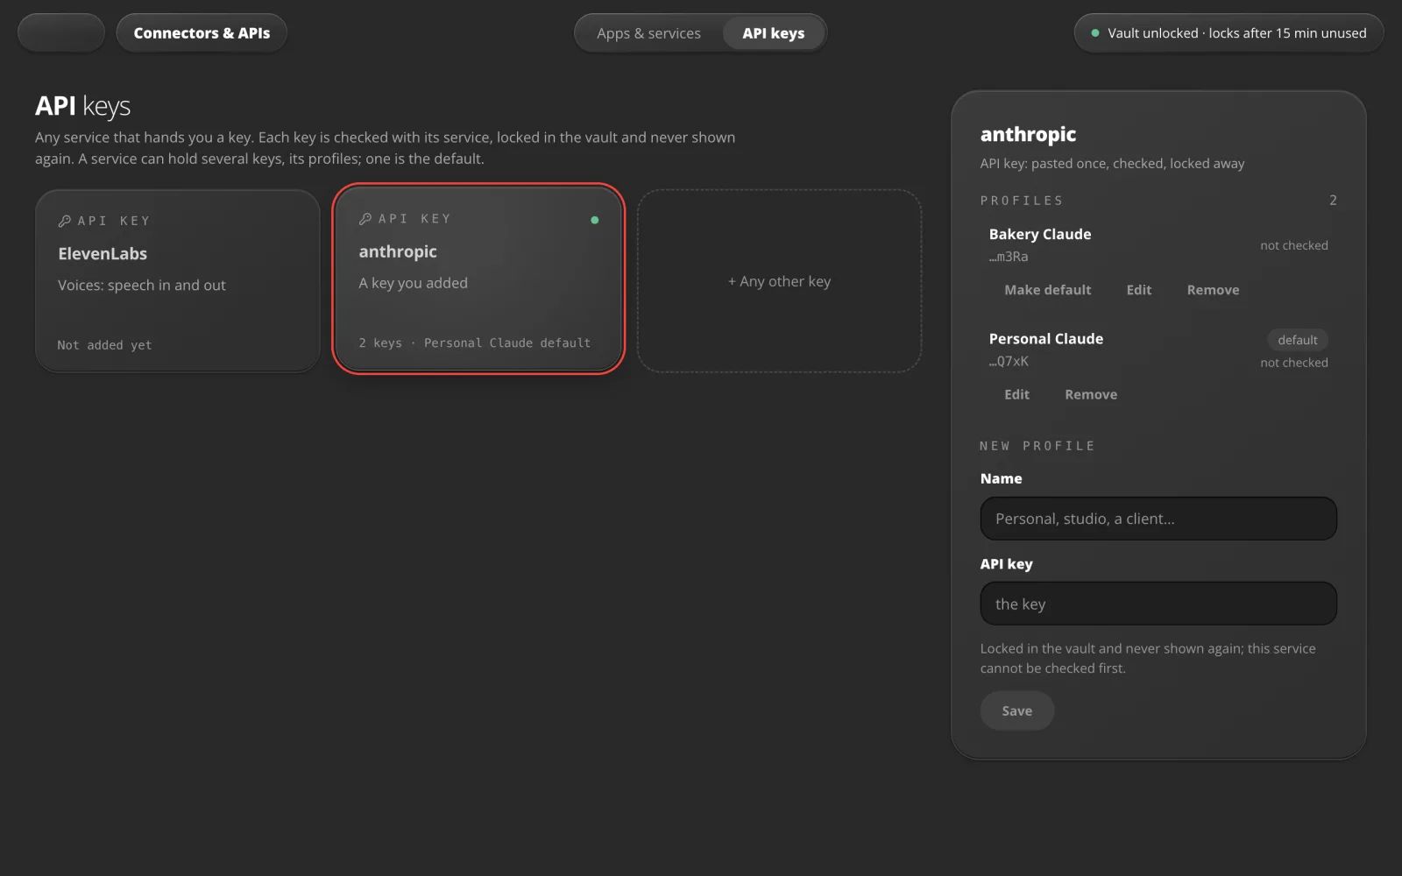Click the 'Bakery Claude' profile name
The image size is (1402, 876).
[1040, 234]
